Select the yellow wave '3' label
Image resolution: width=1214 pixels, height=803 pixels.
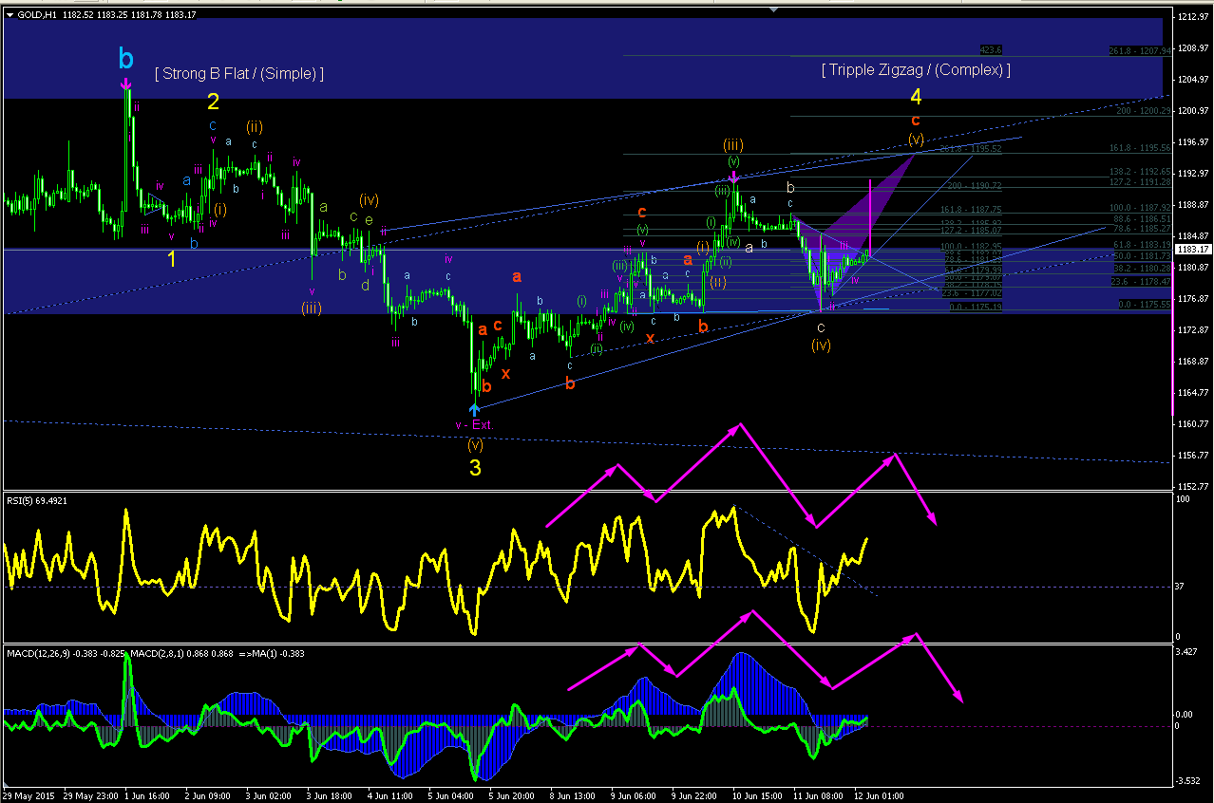tap(475, 468)
